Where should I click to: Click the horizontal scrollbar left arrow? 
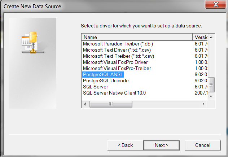[85, 104]
